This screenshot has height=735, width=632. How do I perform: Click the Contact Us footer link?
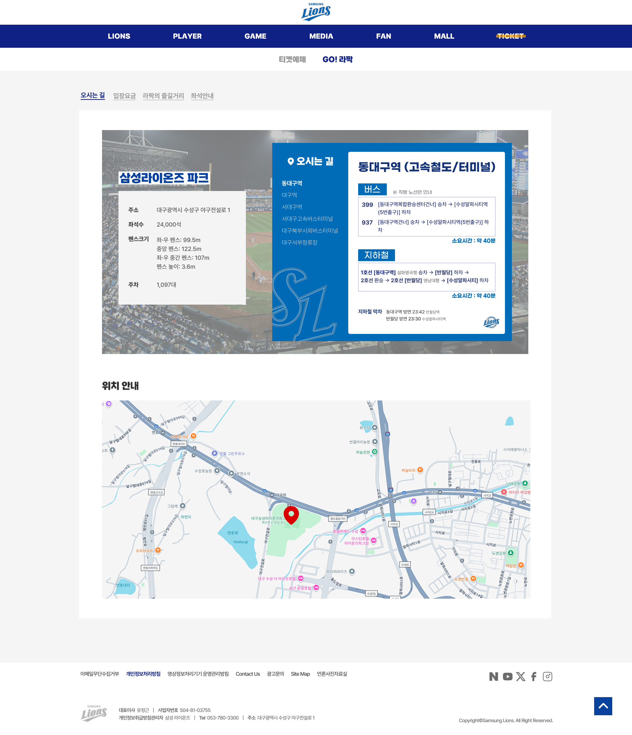click(x=248, y=674)
